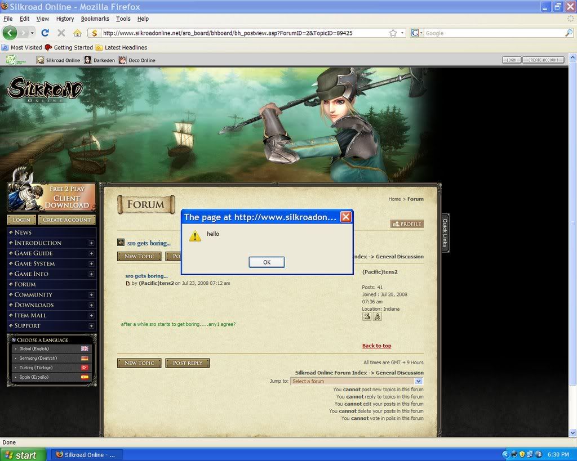Click the second user icon under Location
The image size is (577, 461).
(x=377, y=316)
